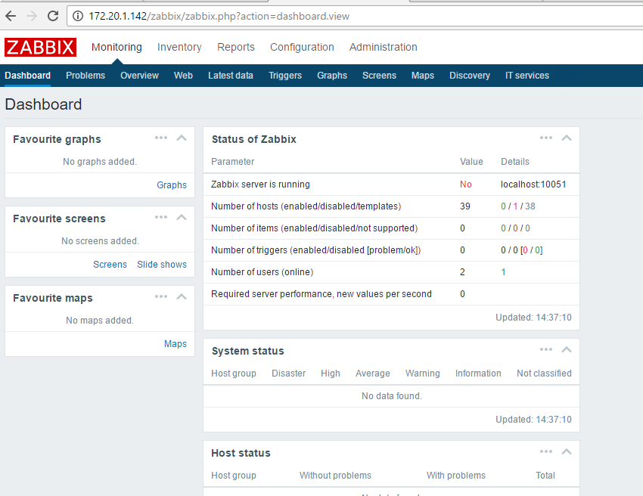Open the Favourite maps widget menu

(x=161, y=296)
